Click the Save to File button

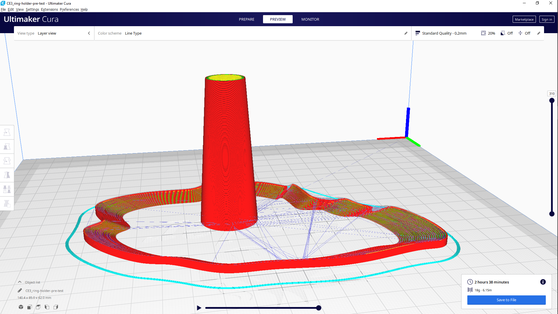(x=506, y=300)
